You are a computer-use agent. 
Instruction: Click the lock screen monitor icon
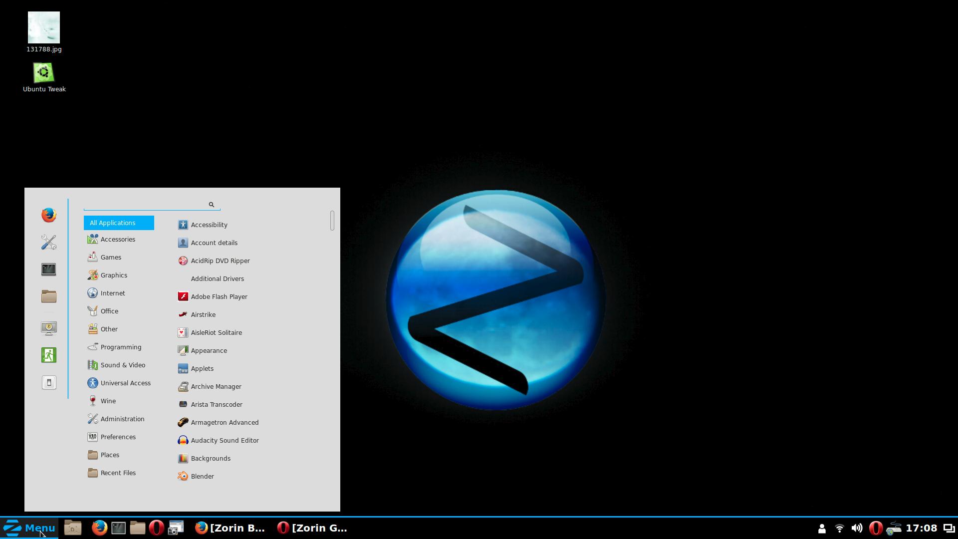[x=49, y=328]
